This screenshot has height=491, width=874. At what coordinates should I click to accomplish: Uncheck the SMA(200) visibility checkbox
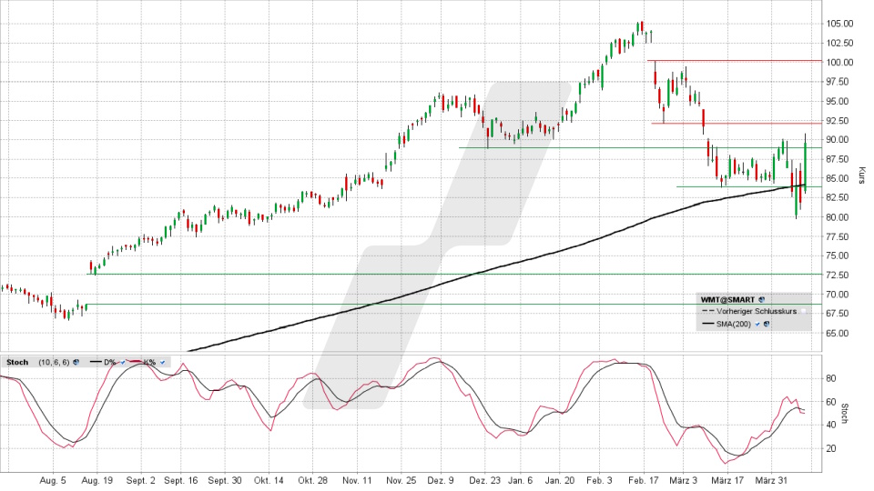[x=757, y=324]
